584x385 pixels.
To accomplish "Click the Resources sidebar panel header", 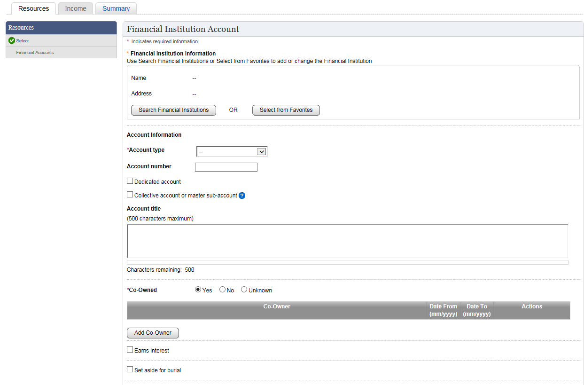I will point(61,28).
